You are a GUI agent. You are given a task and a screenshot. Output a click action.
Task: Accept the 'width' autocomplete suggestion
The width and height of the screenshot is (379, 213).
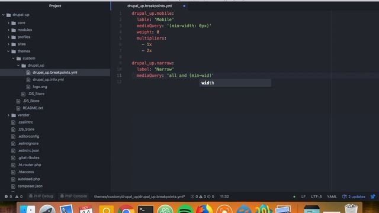(x=235, y=83)
